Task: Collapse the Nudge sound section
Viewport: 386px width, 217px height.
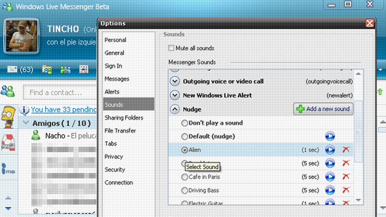Action: pyautogui.click(x=175, y=109)
